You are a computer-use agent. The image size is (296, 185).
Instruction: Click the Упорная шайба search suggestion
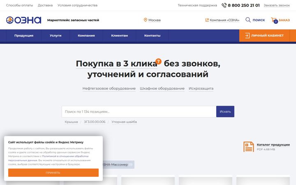coord(124,122)
